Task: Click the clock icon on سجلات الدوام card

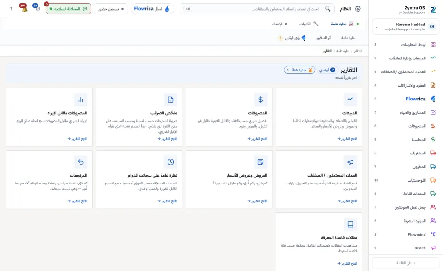Action: [170, 162]
